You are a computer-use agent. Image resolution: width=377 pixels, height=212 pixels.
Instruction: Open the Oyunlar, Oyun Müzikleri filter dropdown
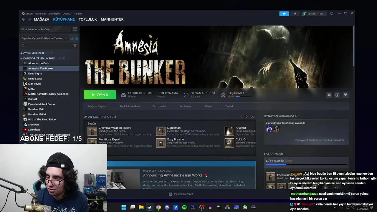44,38
